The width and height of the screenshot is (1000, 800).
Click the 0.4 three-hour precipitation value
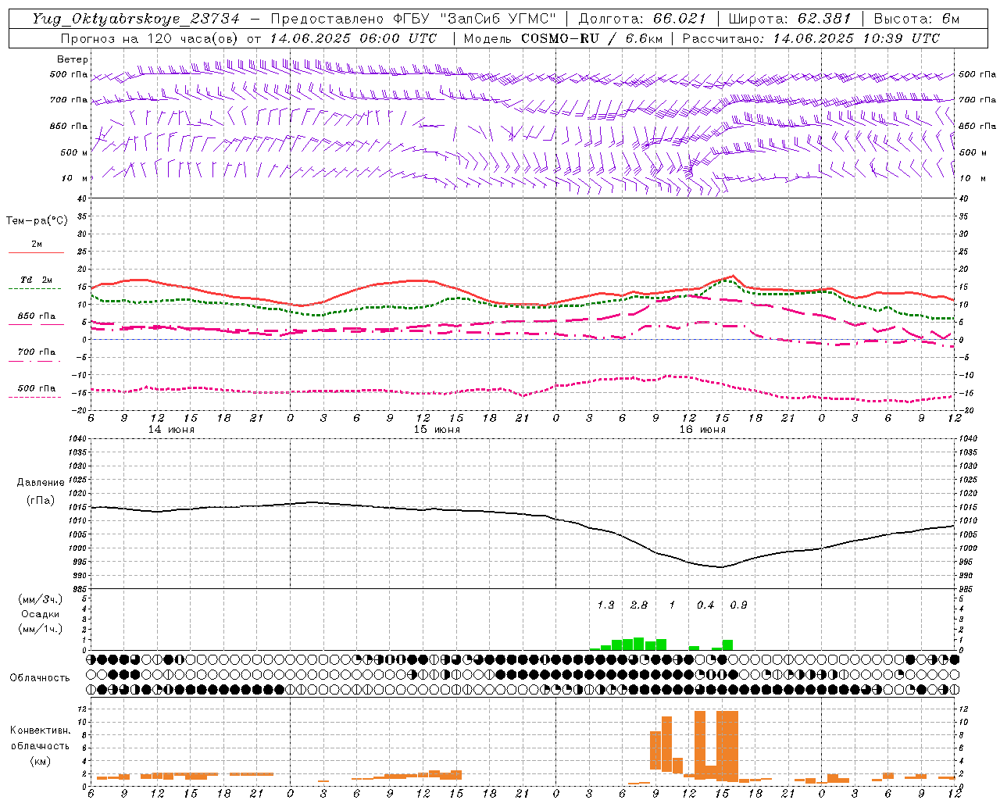point(705,605)
